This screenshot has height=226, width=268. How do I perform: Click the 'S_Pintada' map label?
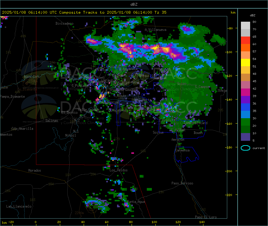[80, 86]
